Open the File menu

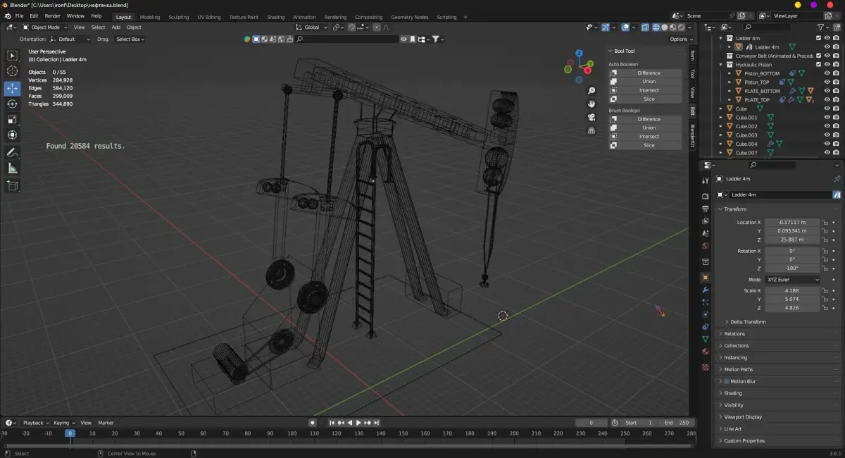[x=19, y=16]
